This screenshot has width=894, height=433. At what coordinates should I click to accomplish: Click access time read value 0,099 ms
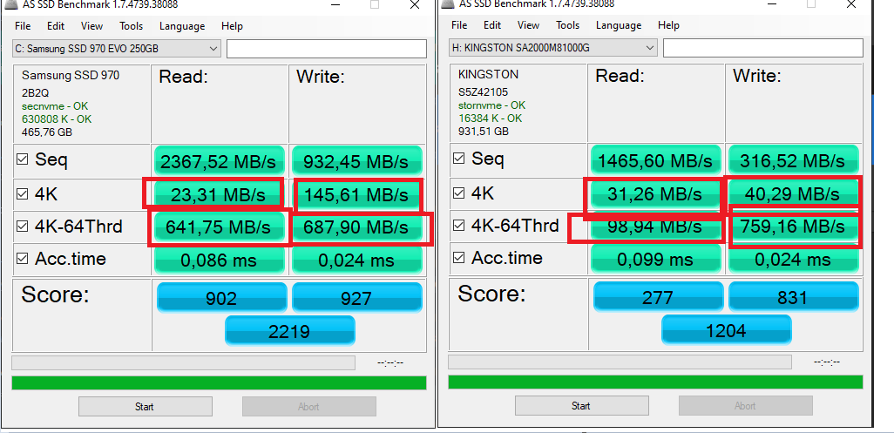[x=656, y=259]
